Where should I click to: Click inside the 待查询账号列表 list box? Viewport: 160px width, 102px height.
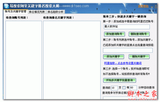tap(23, 60)
